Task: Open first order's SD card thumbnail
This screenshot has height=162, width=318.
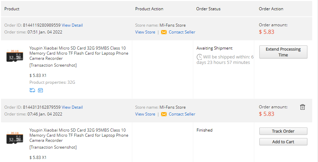Action: [15, 56]
